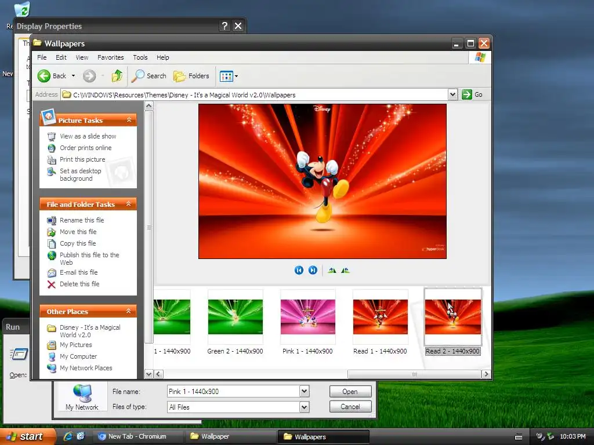Open the Tools menu
The image size is (594, 445).
140,57
